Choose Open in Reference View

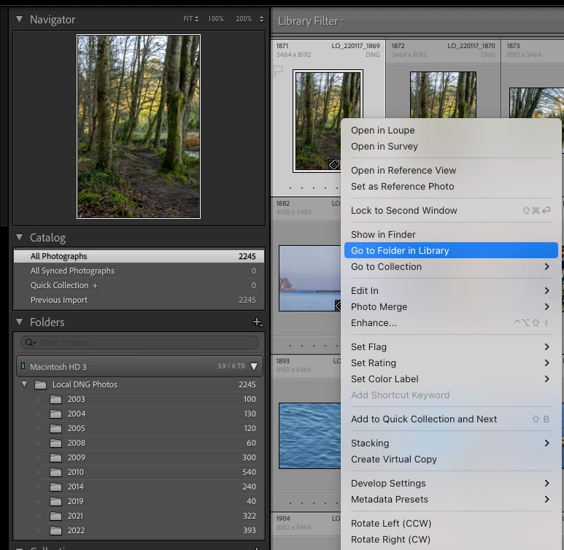point(451,170)
